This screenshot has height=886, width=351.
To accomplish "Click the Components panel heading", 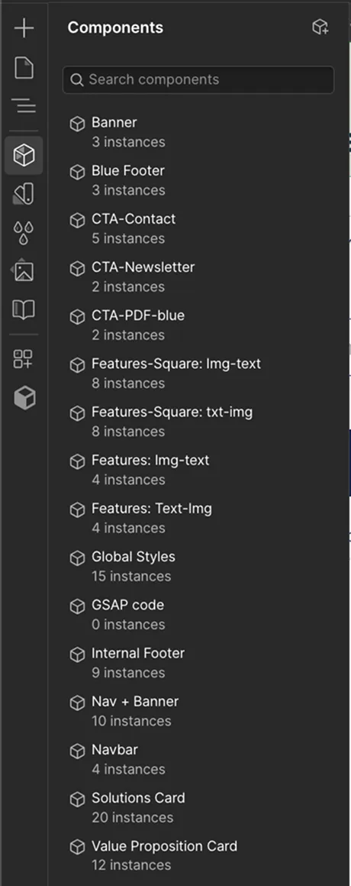I will tap(115, 27).
